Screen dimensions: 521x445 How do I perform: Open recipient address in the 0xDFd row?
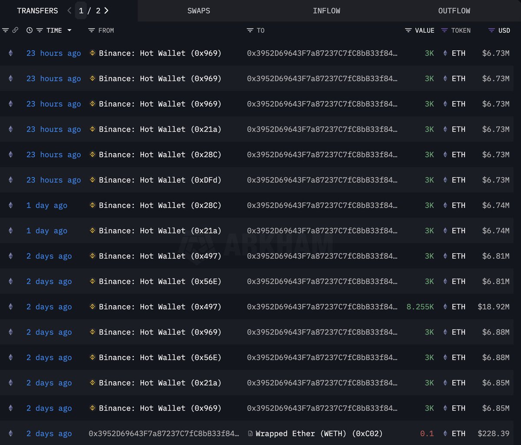click(322, 180)
